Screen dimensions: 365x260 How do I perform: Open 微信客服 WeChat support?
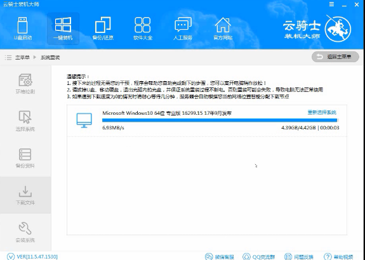point(220,257)
